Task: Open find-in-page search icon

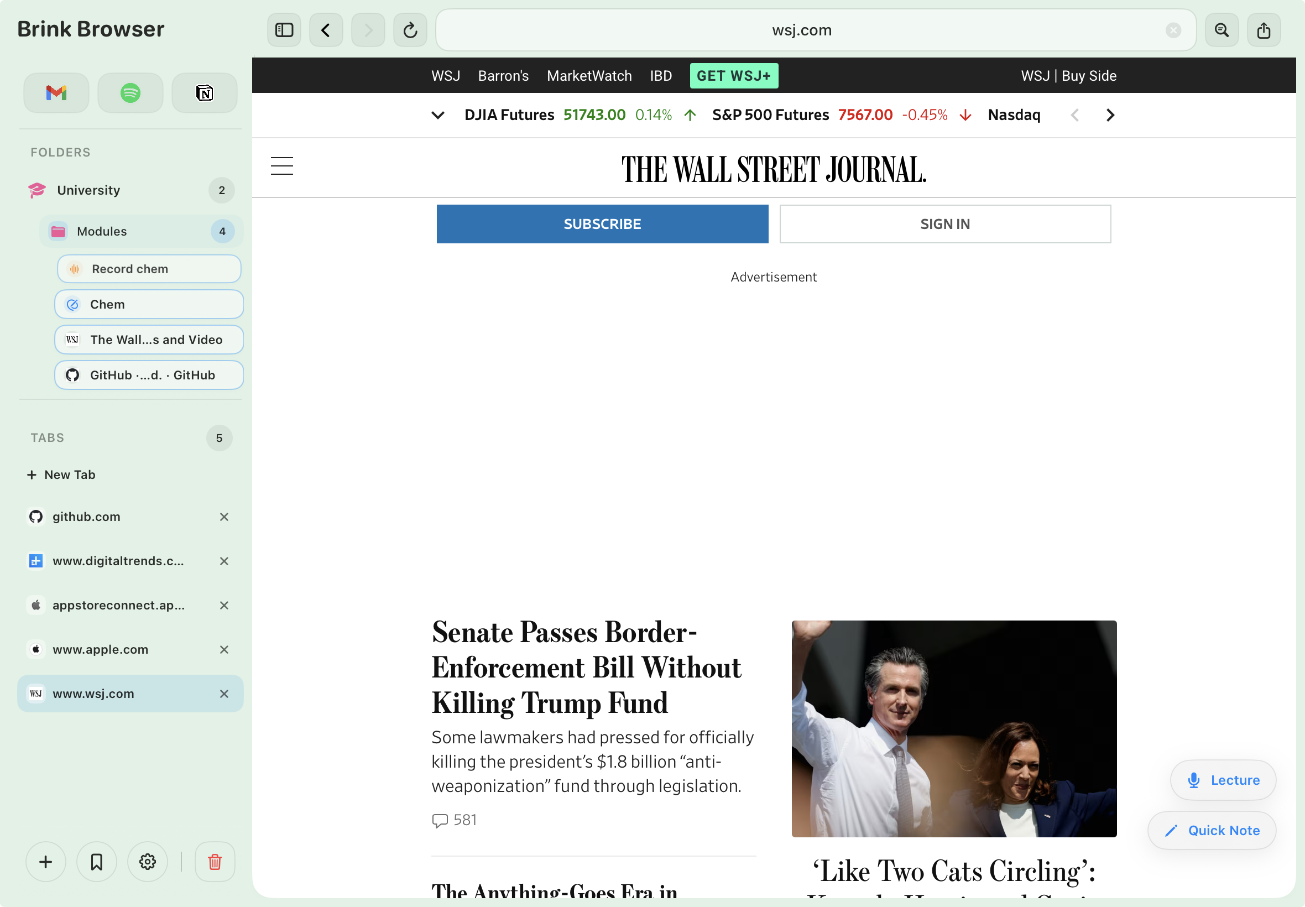Action: coord(1222,30)
